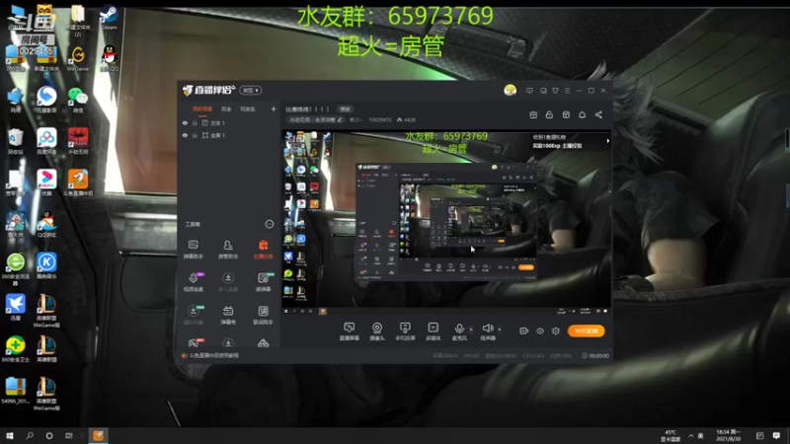Click the store icon left of the bell
This screenshot has height=444, width=790.
click(566, 114)
